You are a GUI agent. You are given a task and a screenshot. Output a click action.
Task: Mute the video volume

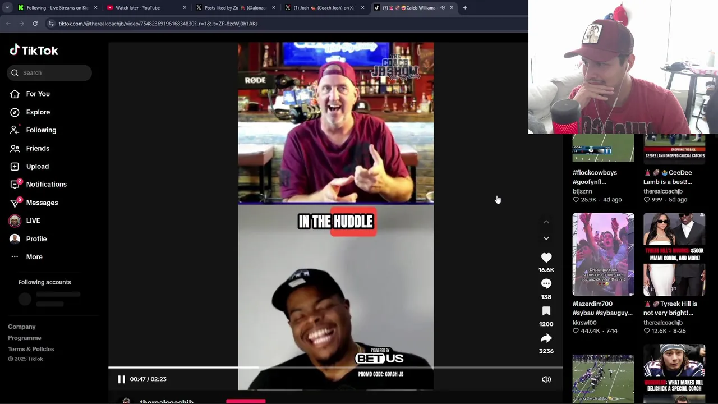546,379
